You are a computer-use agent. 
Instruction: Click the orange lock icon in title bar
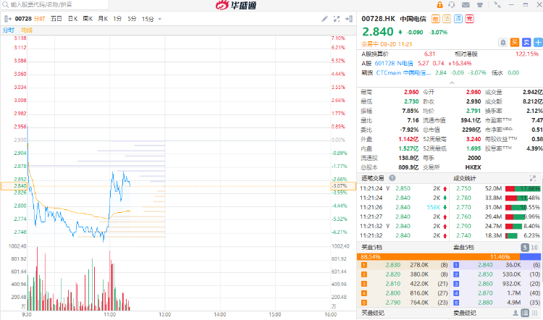[439, 5]
